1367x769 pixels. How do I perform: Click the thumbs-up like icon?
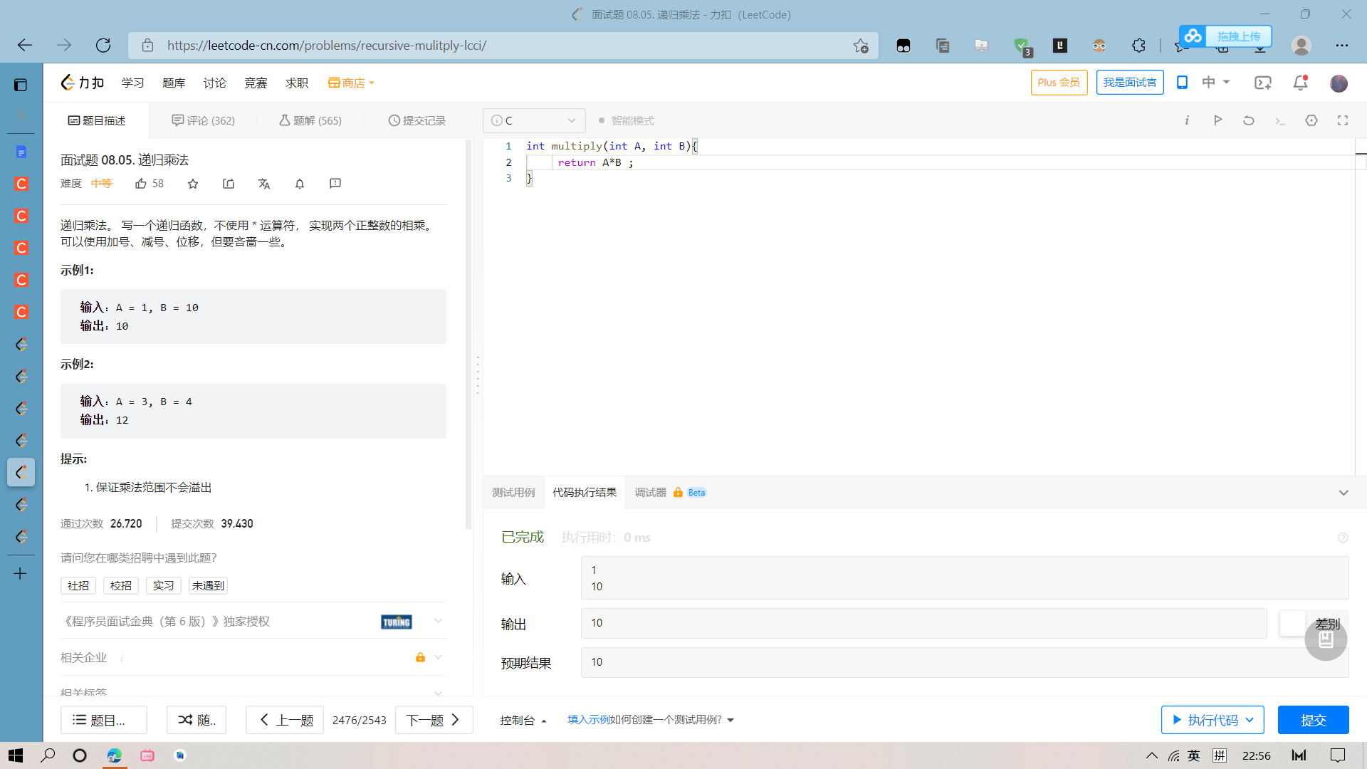[141, 184]
